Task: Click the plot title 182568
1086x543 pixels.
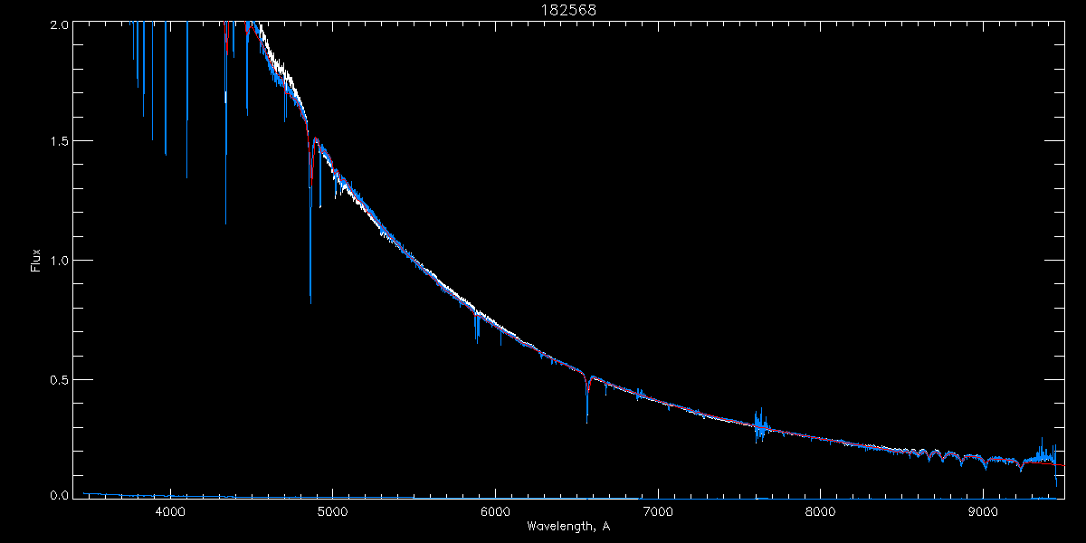Action: coord(569,10)
